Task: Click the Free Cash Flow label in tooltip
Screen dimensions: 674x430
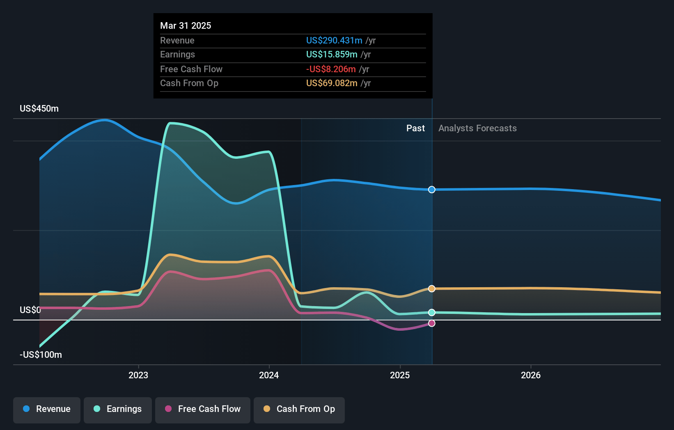Action: click(191, 69)
